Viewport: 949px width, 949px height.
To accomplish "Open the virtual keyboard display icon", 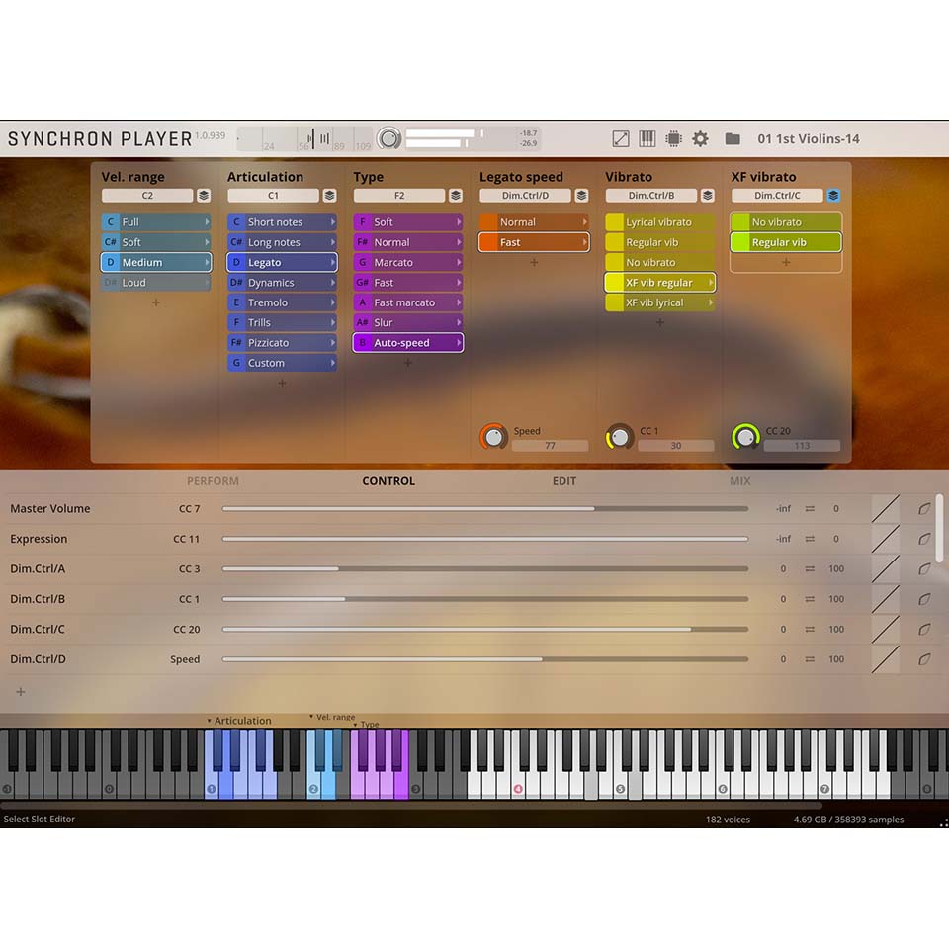I will pos(647,138).
